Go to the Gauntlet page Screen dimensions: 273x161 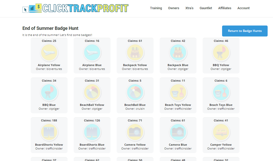(206, 8)
